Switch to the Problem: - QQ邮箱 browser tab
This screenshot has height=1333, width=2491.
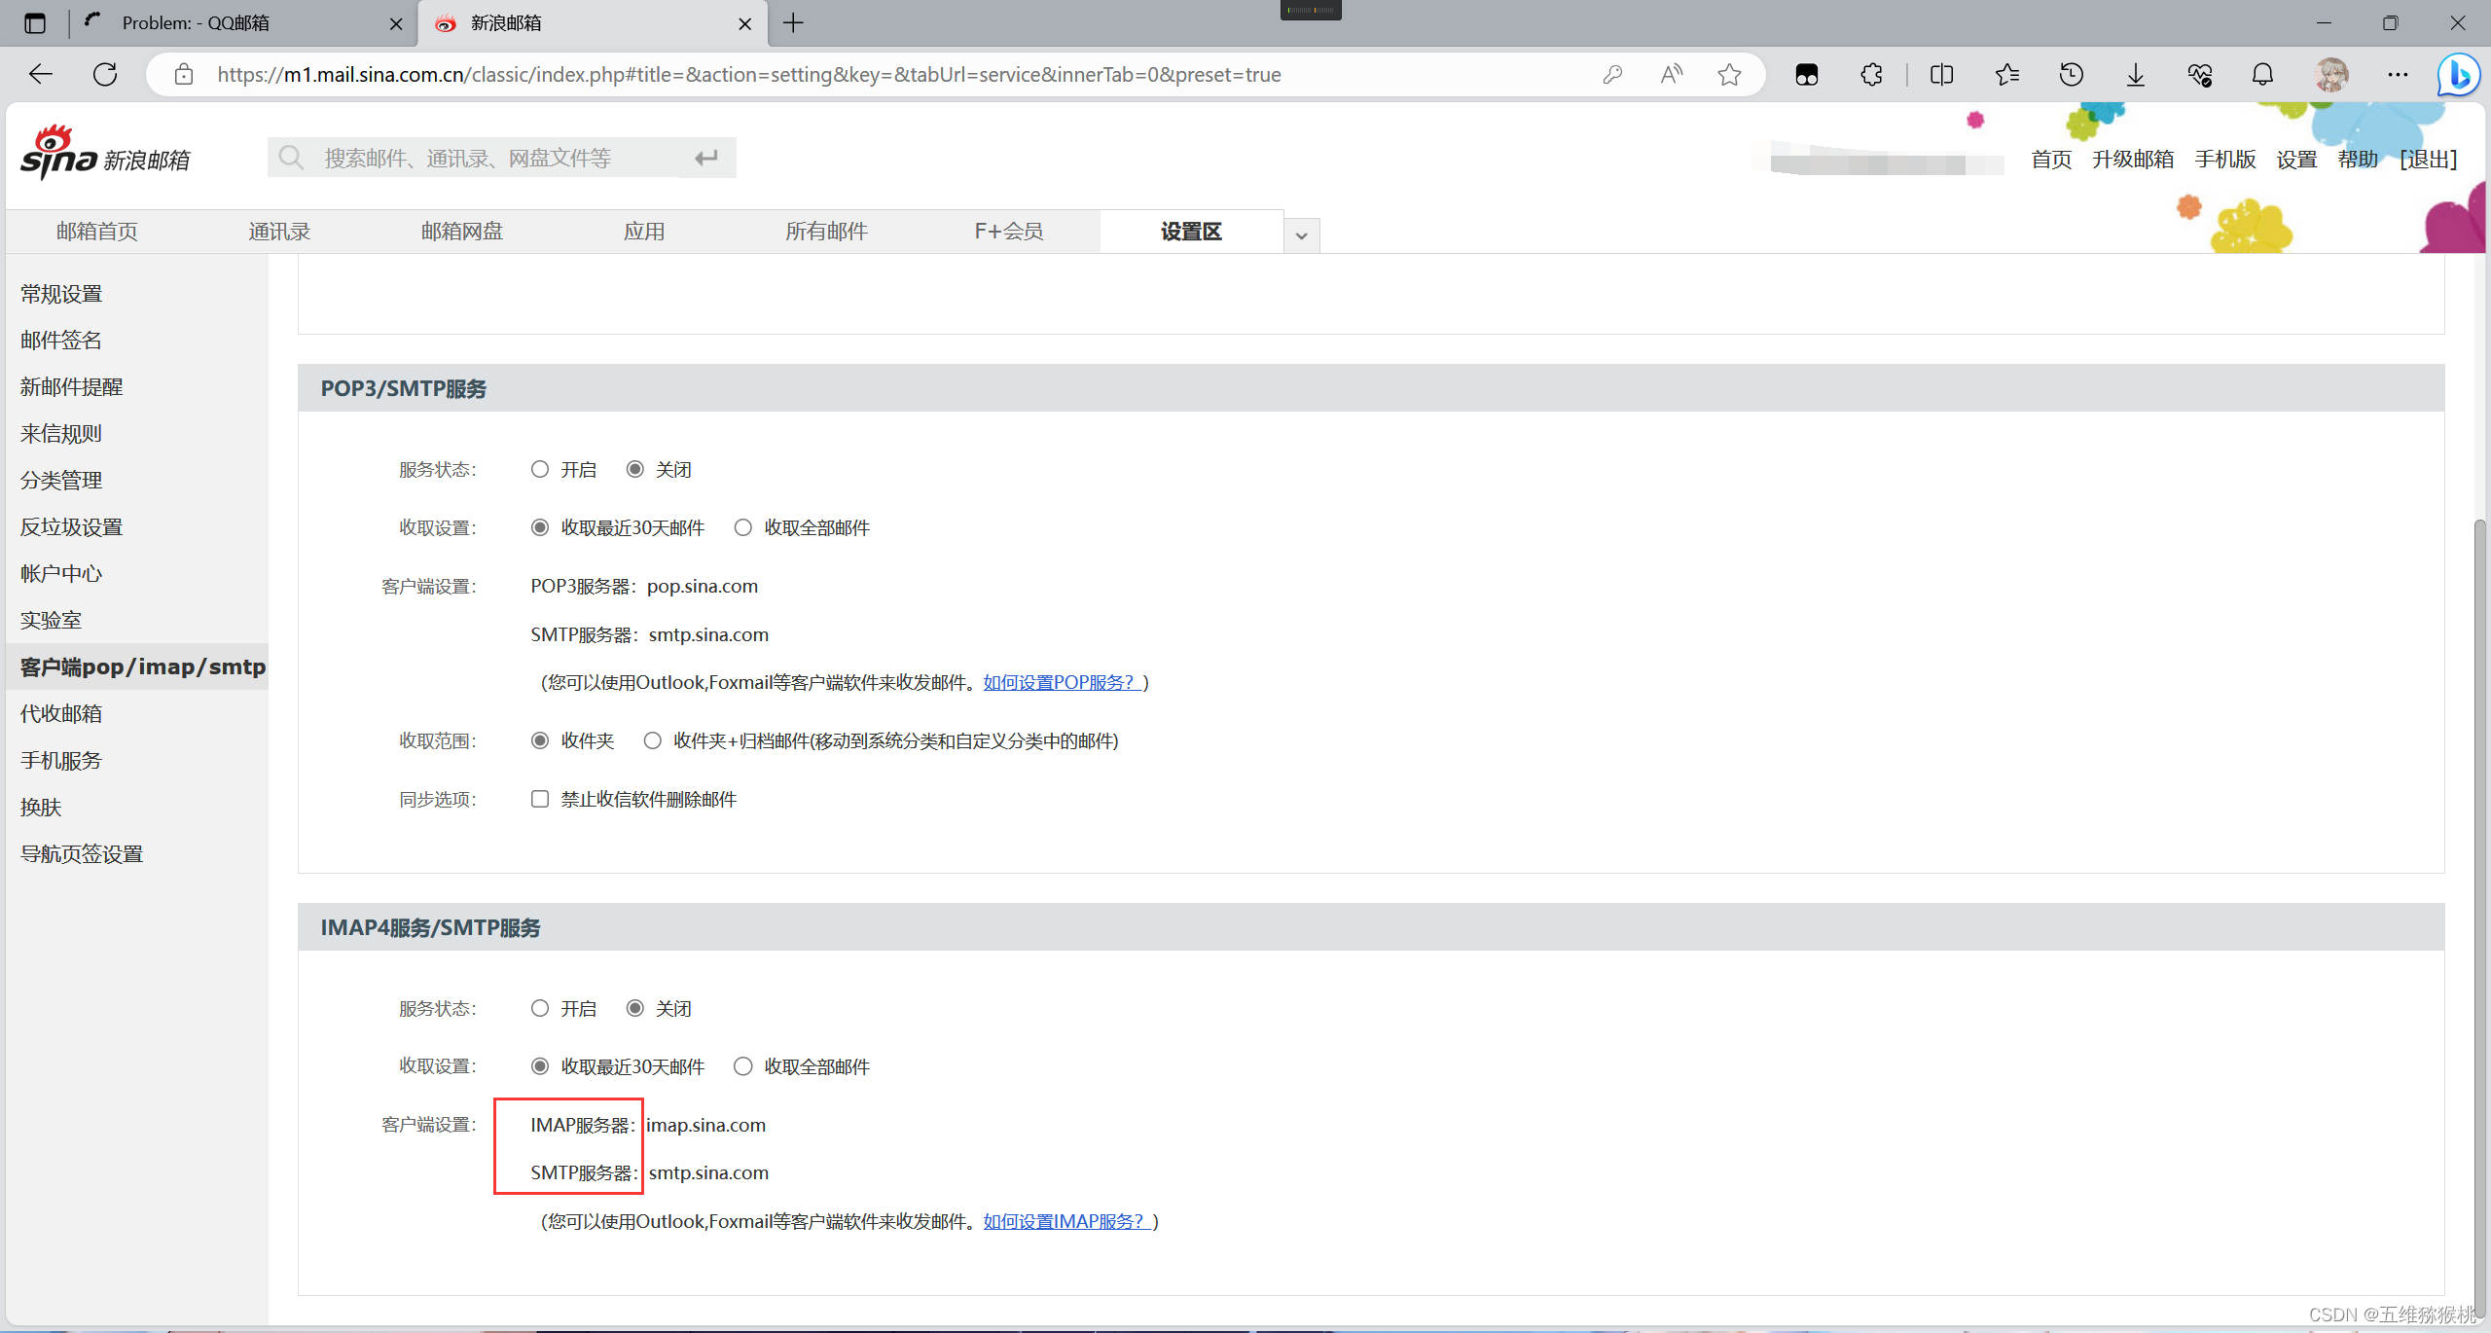[x=243, y=23]
